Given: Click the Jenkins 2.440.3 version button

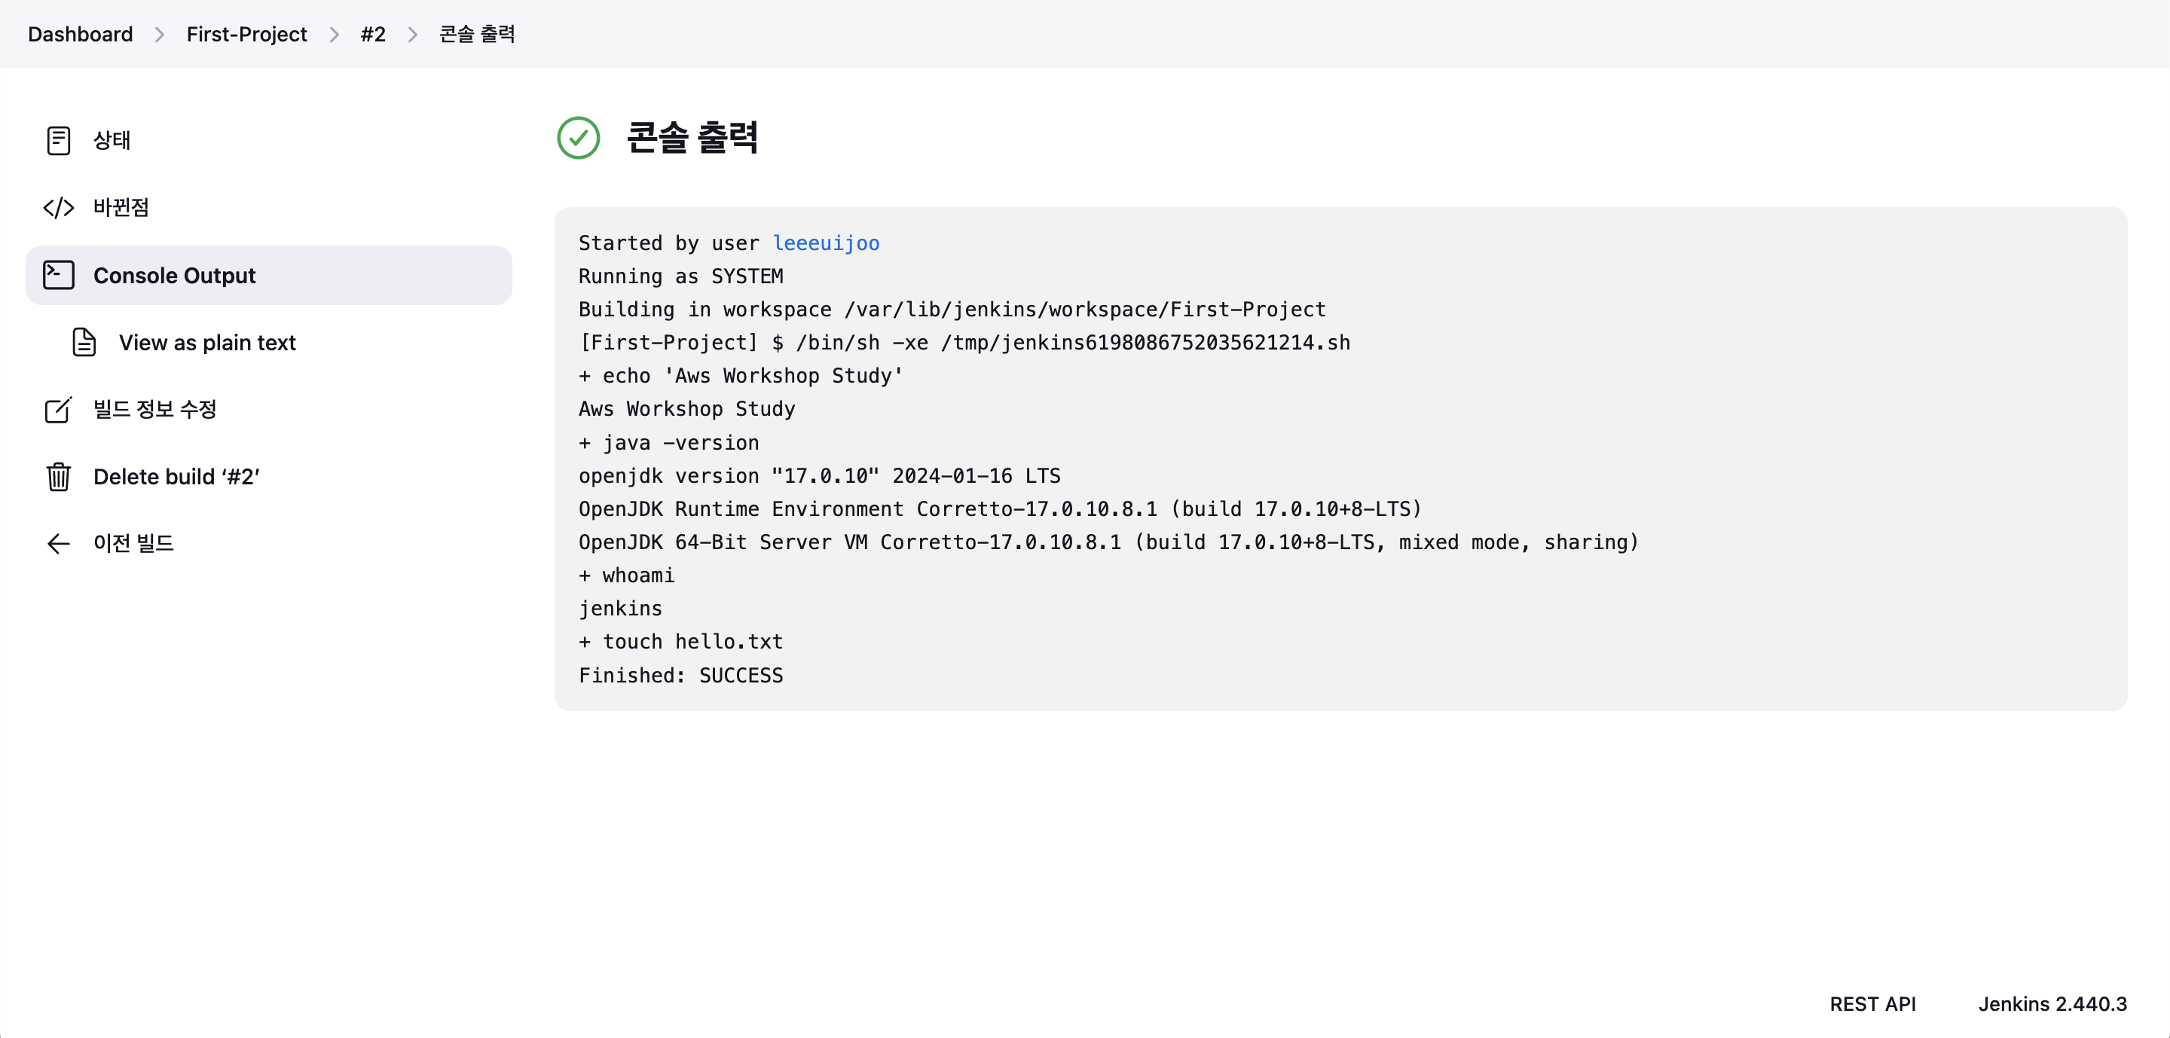Looking at the screenshot, I should tap(2052, 1003).
